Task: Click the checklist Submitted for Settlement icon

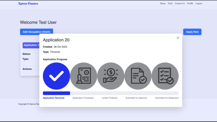Action: point(165,76)
